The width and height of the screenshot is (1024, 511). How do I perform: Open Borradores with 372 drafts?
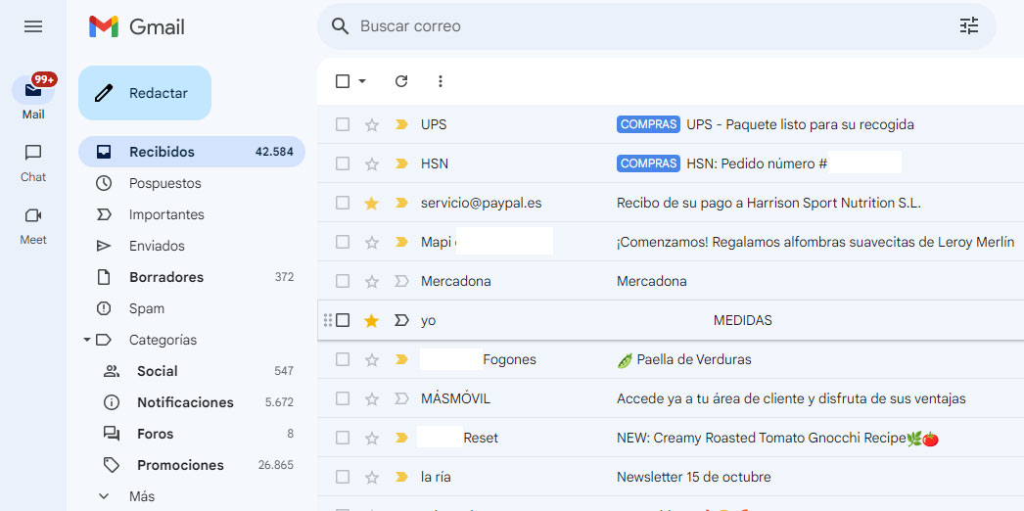tap(192, 277)
